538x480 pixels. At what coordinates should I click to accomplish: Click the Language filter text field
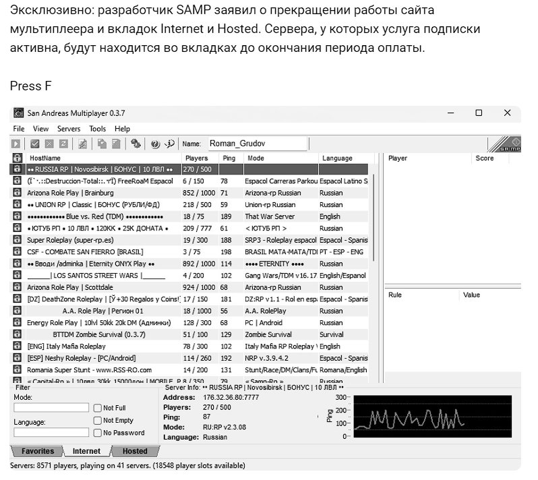tap(51, 432)
